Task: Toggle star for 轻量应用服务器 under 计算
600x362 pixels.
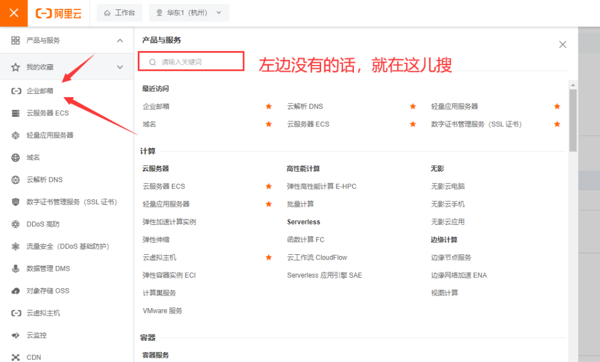Action: click(268, 204)
